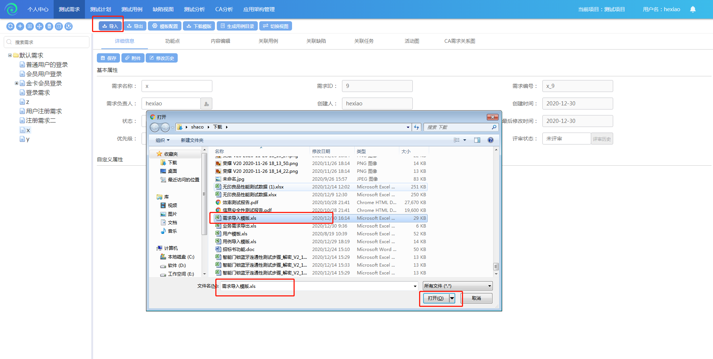
Task: Select the file 用户模板.xls
Action: click(x=235, y=234)
